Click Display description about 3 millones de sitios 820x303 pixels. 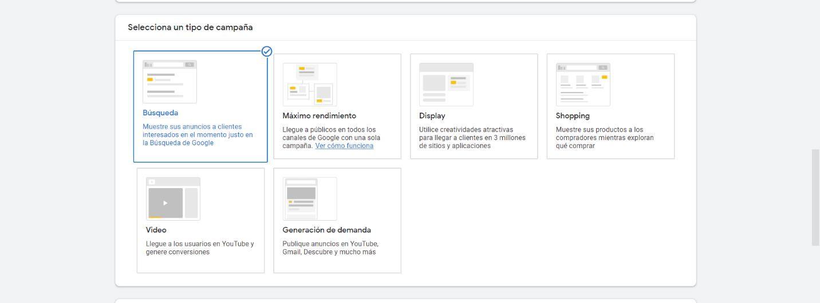[472, 138]
